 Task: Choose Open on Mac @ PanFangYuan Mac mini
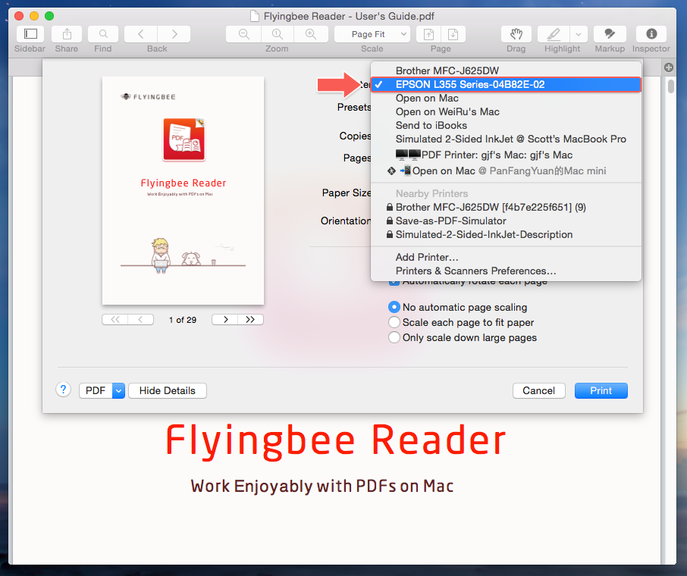pos(506,171)
